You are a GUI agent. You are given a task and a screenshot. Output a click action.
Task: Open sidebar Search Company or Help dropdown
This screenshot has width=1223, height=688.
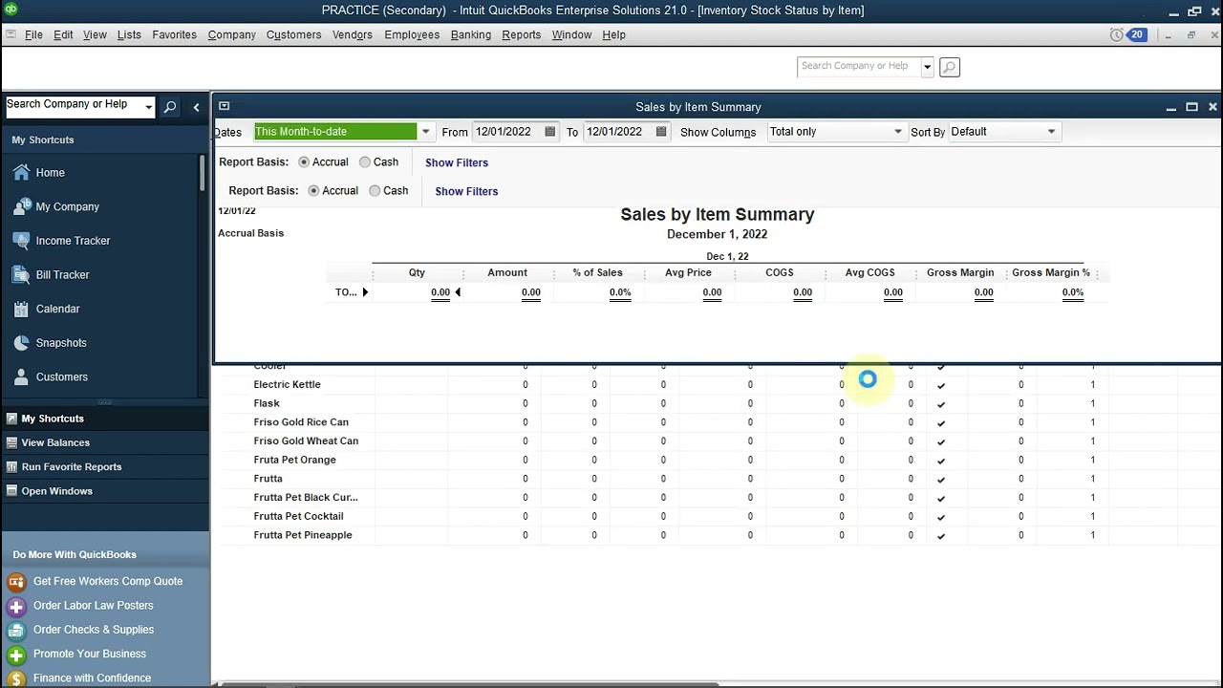(x=148, y=107)
